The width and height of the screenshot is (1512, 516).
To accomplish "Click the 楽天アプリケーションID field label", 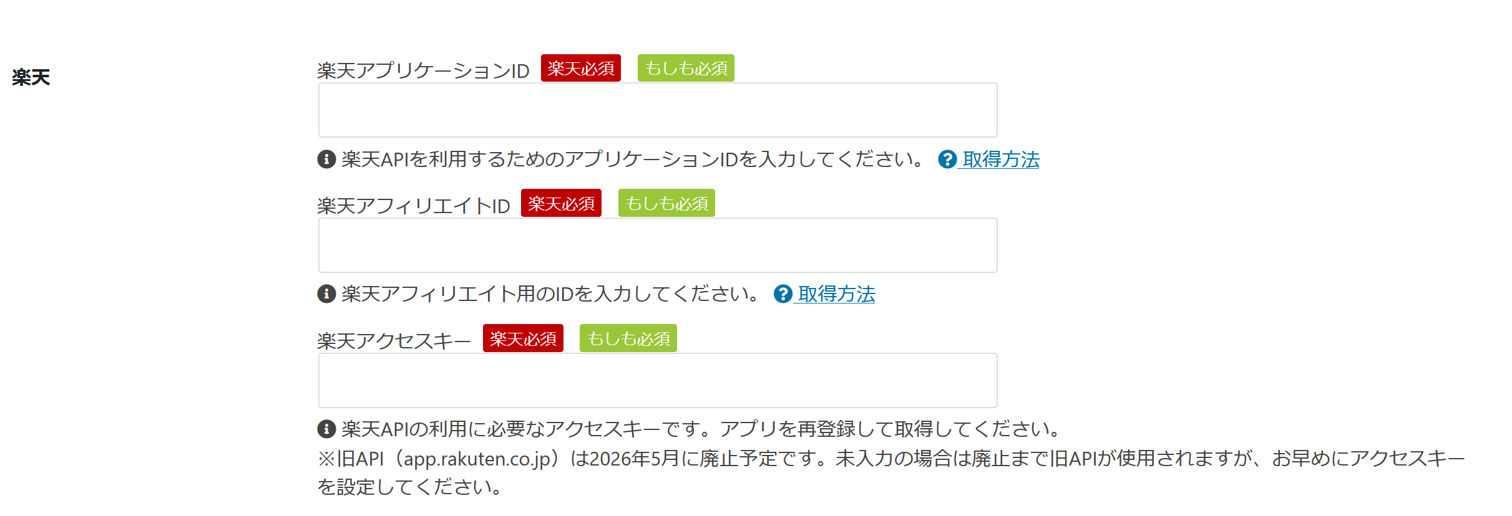I will [x=423, y=70].
